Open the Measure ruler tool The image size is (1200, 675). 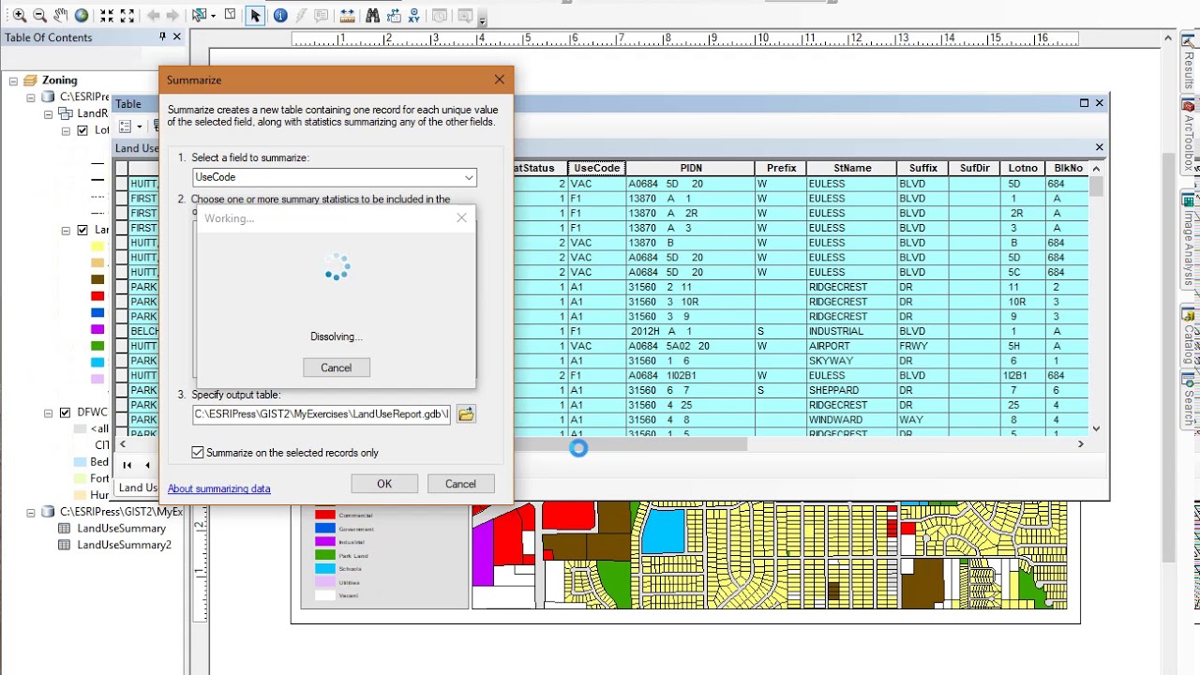click(x=347, y=16)
